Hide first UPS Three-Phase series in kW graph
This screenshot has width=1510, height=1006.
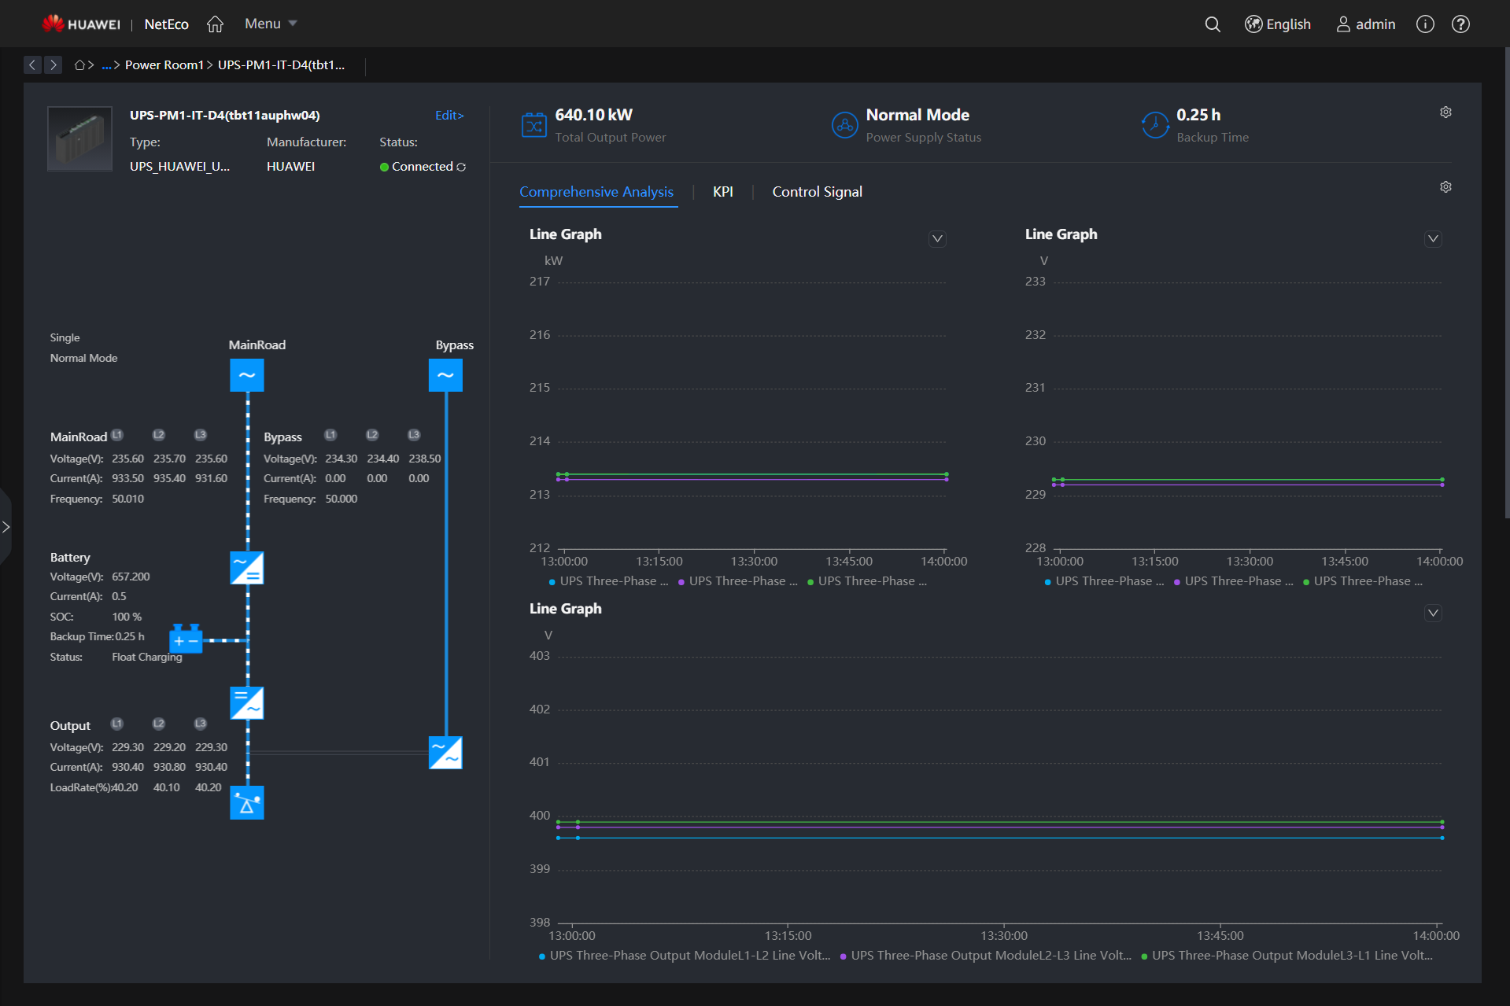pos(608,580)
